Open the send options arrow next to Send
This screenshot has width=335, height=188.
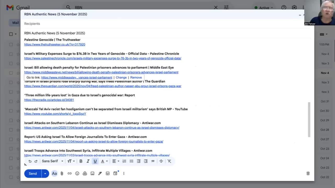45,173
